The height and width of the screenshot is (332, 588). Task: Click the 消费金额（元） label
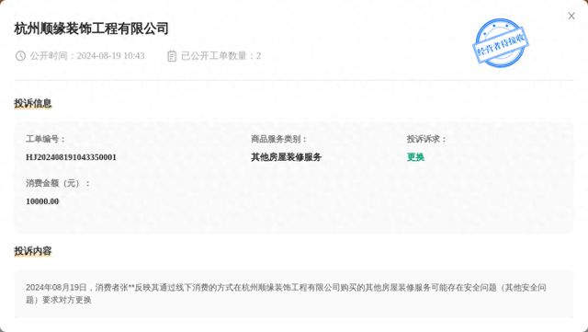pyautogui.click(x=58, y=184)
